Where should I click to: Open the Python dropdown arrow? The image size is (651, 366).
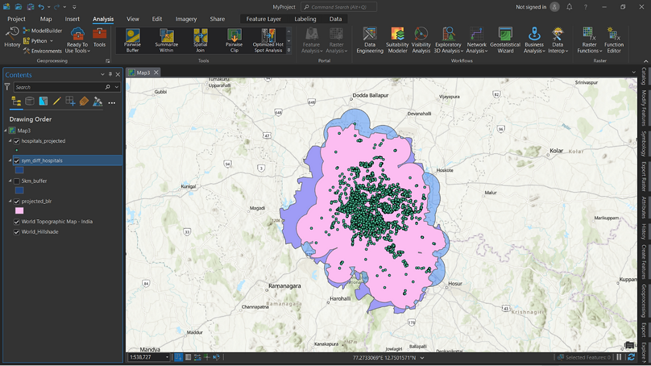coord(52,41)
